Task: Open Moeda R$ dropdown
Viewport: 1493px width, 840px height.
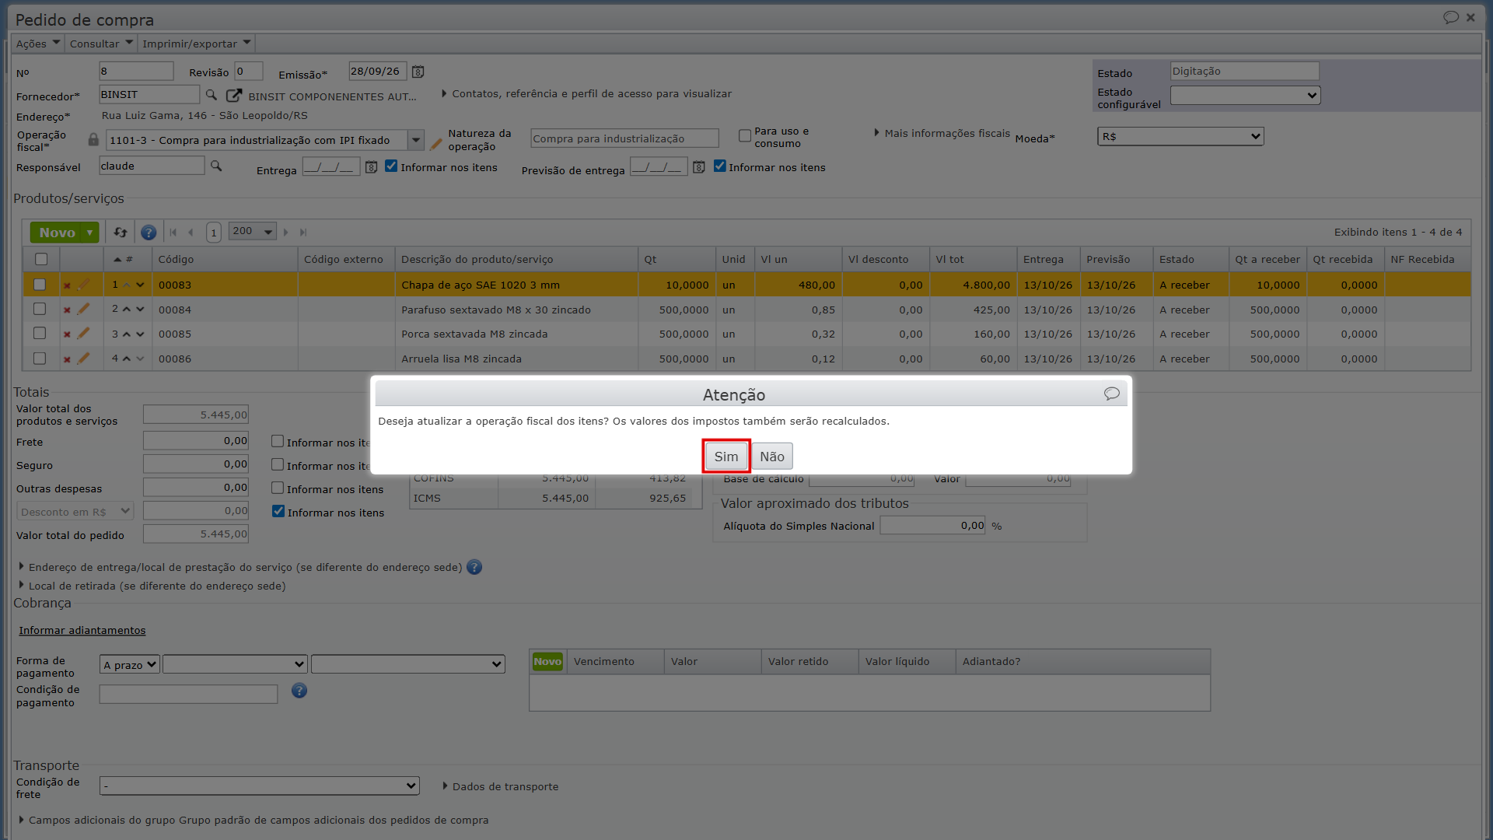Action: pyautogui.click(x=1180, y=136)
